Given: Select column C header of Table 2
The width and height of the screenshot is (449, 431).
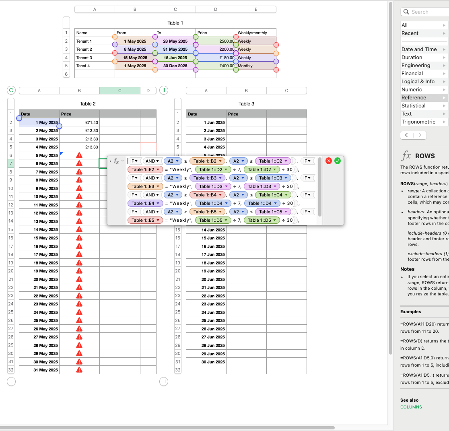Looking at the screenshot, I should point(119,91).
